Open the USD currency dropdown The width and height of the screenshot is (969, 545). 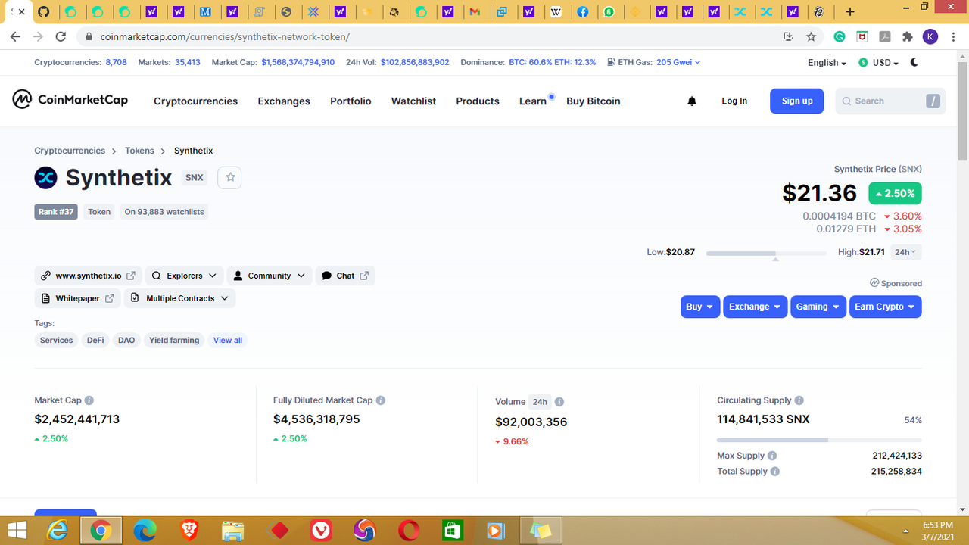pos(879,63)
